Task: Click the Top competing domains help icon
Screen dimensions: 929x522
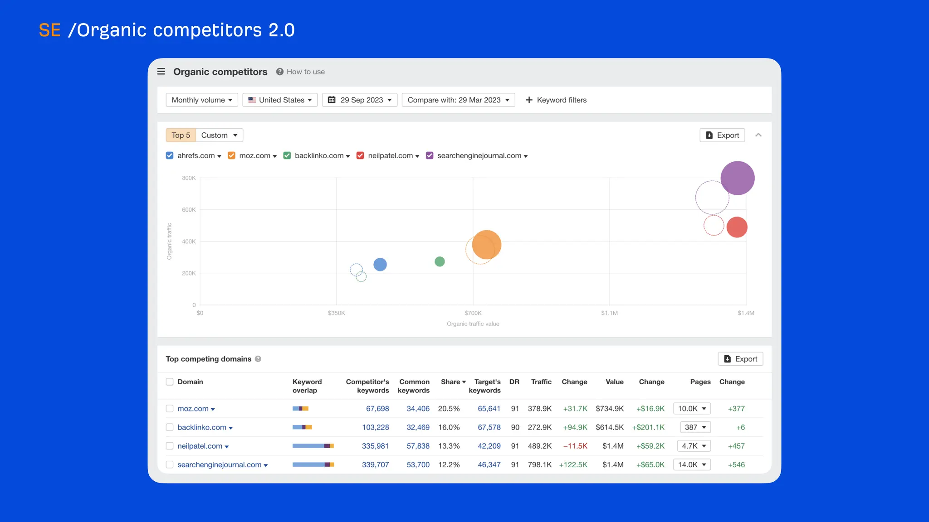Action: [x=258, y=359]
